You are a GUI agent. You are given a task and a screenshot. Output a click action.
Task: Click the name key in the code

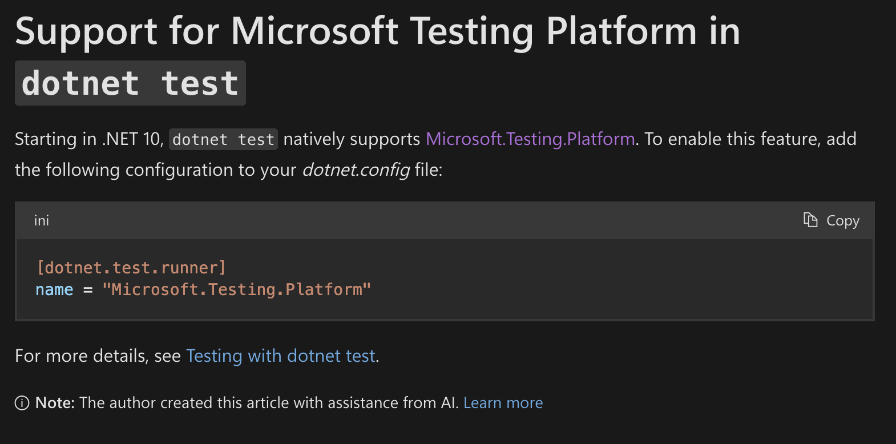click(54, 289)
